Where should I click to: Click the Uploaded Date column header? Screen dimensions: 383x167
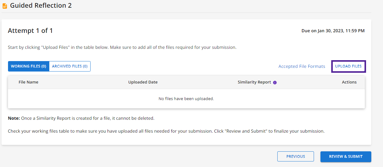(143, 82)
